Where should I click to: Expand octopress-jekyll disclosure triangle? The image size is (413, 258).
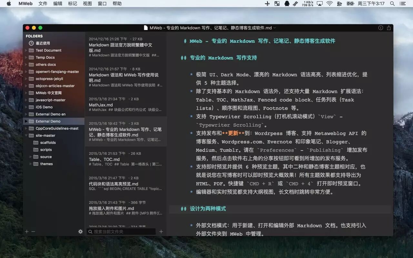pos(26,79)
